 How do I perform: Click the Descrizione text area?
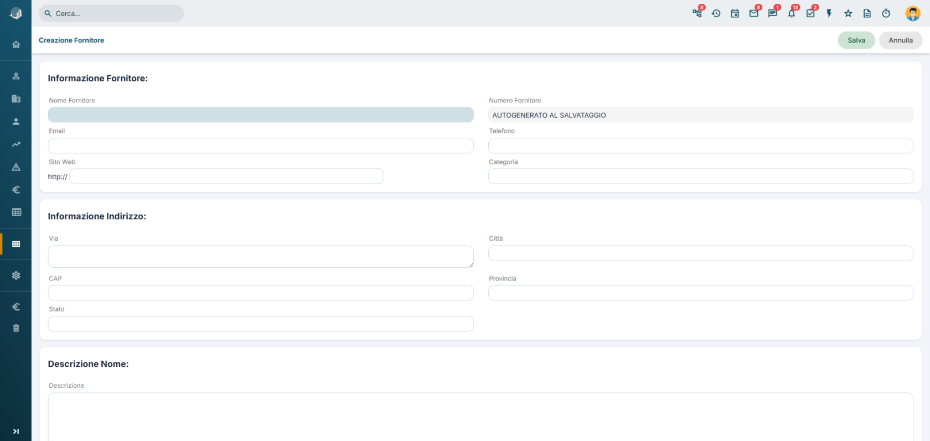pos(480,417)
